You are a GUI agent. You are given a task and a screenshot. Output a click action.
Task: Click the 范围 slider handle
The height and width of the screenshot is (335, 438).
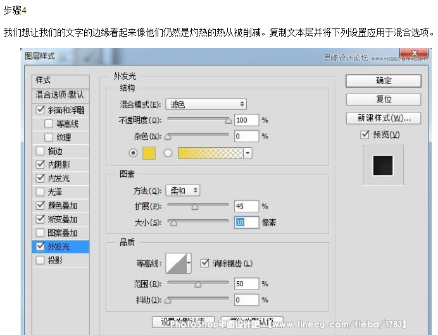[x=198, y=284]
